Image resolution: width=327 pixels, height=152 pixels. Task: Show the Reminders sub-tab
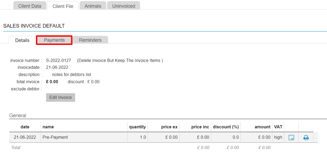click(90, 40)
